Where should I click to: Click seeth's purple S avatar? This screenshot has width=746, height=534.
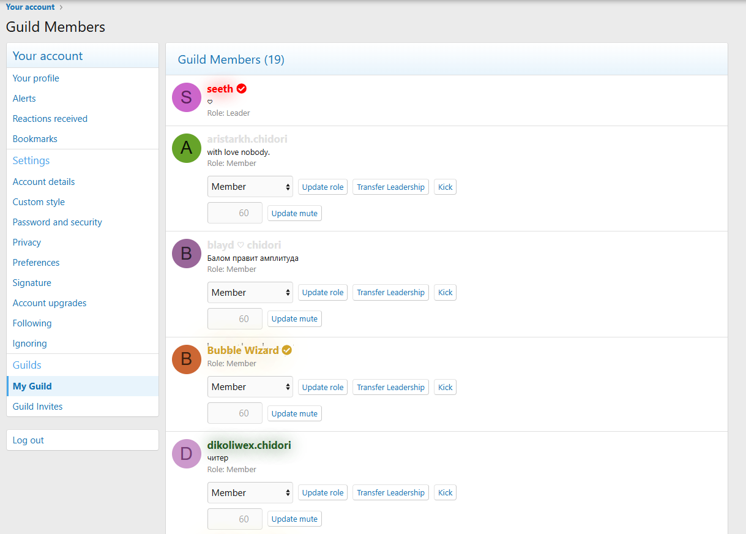[x=187, y=97]
